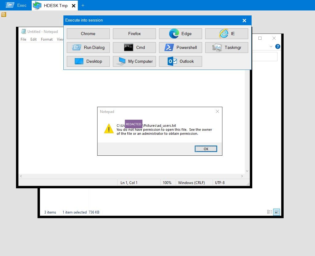Close the Execute into session dialog

point(244,21)
